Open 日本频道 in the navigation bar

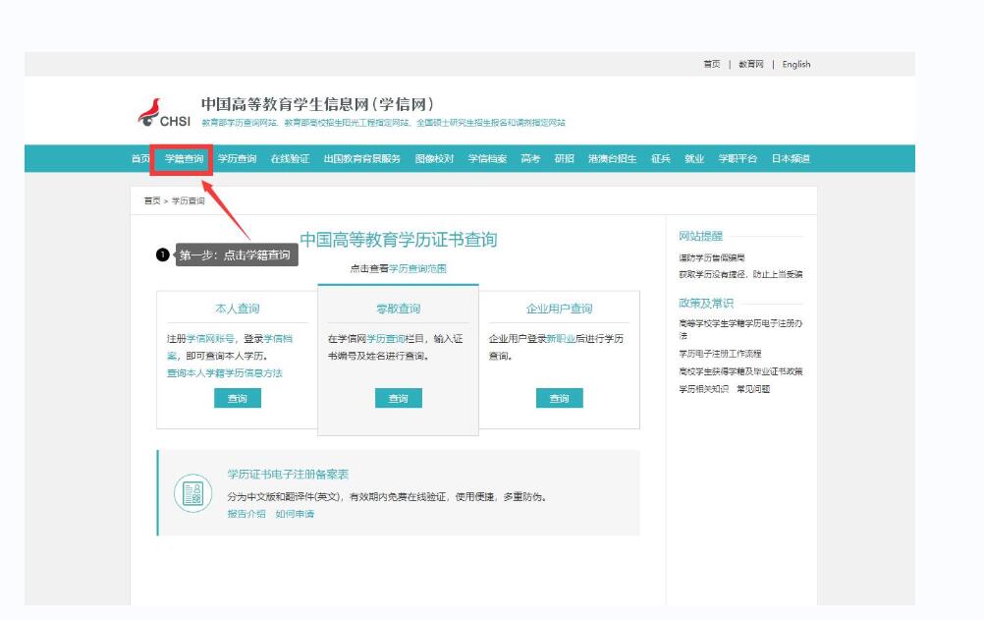[x=791, y=158]
